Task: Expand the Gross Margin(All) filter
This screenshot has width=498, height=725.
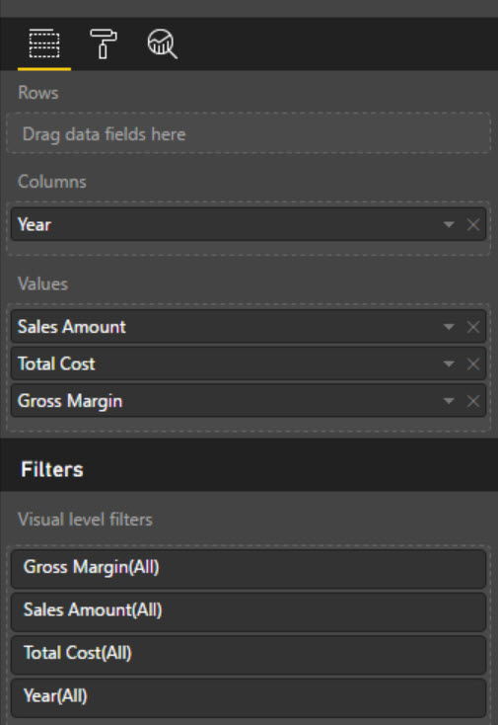Action: [x=249, y=567]
